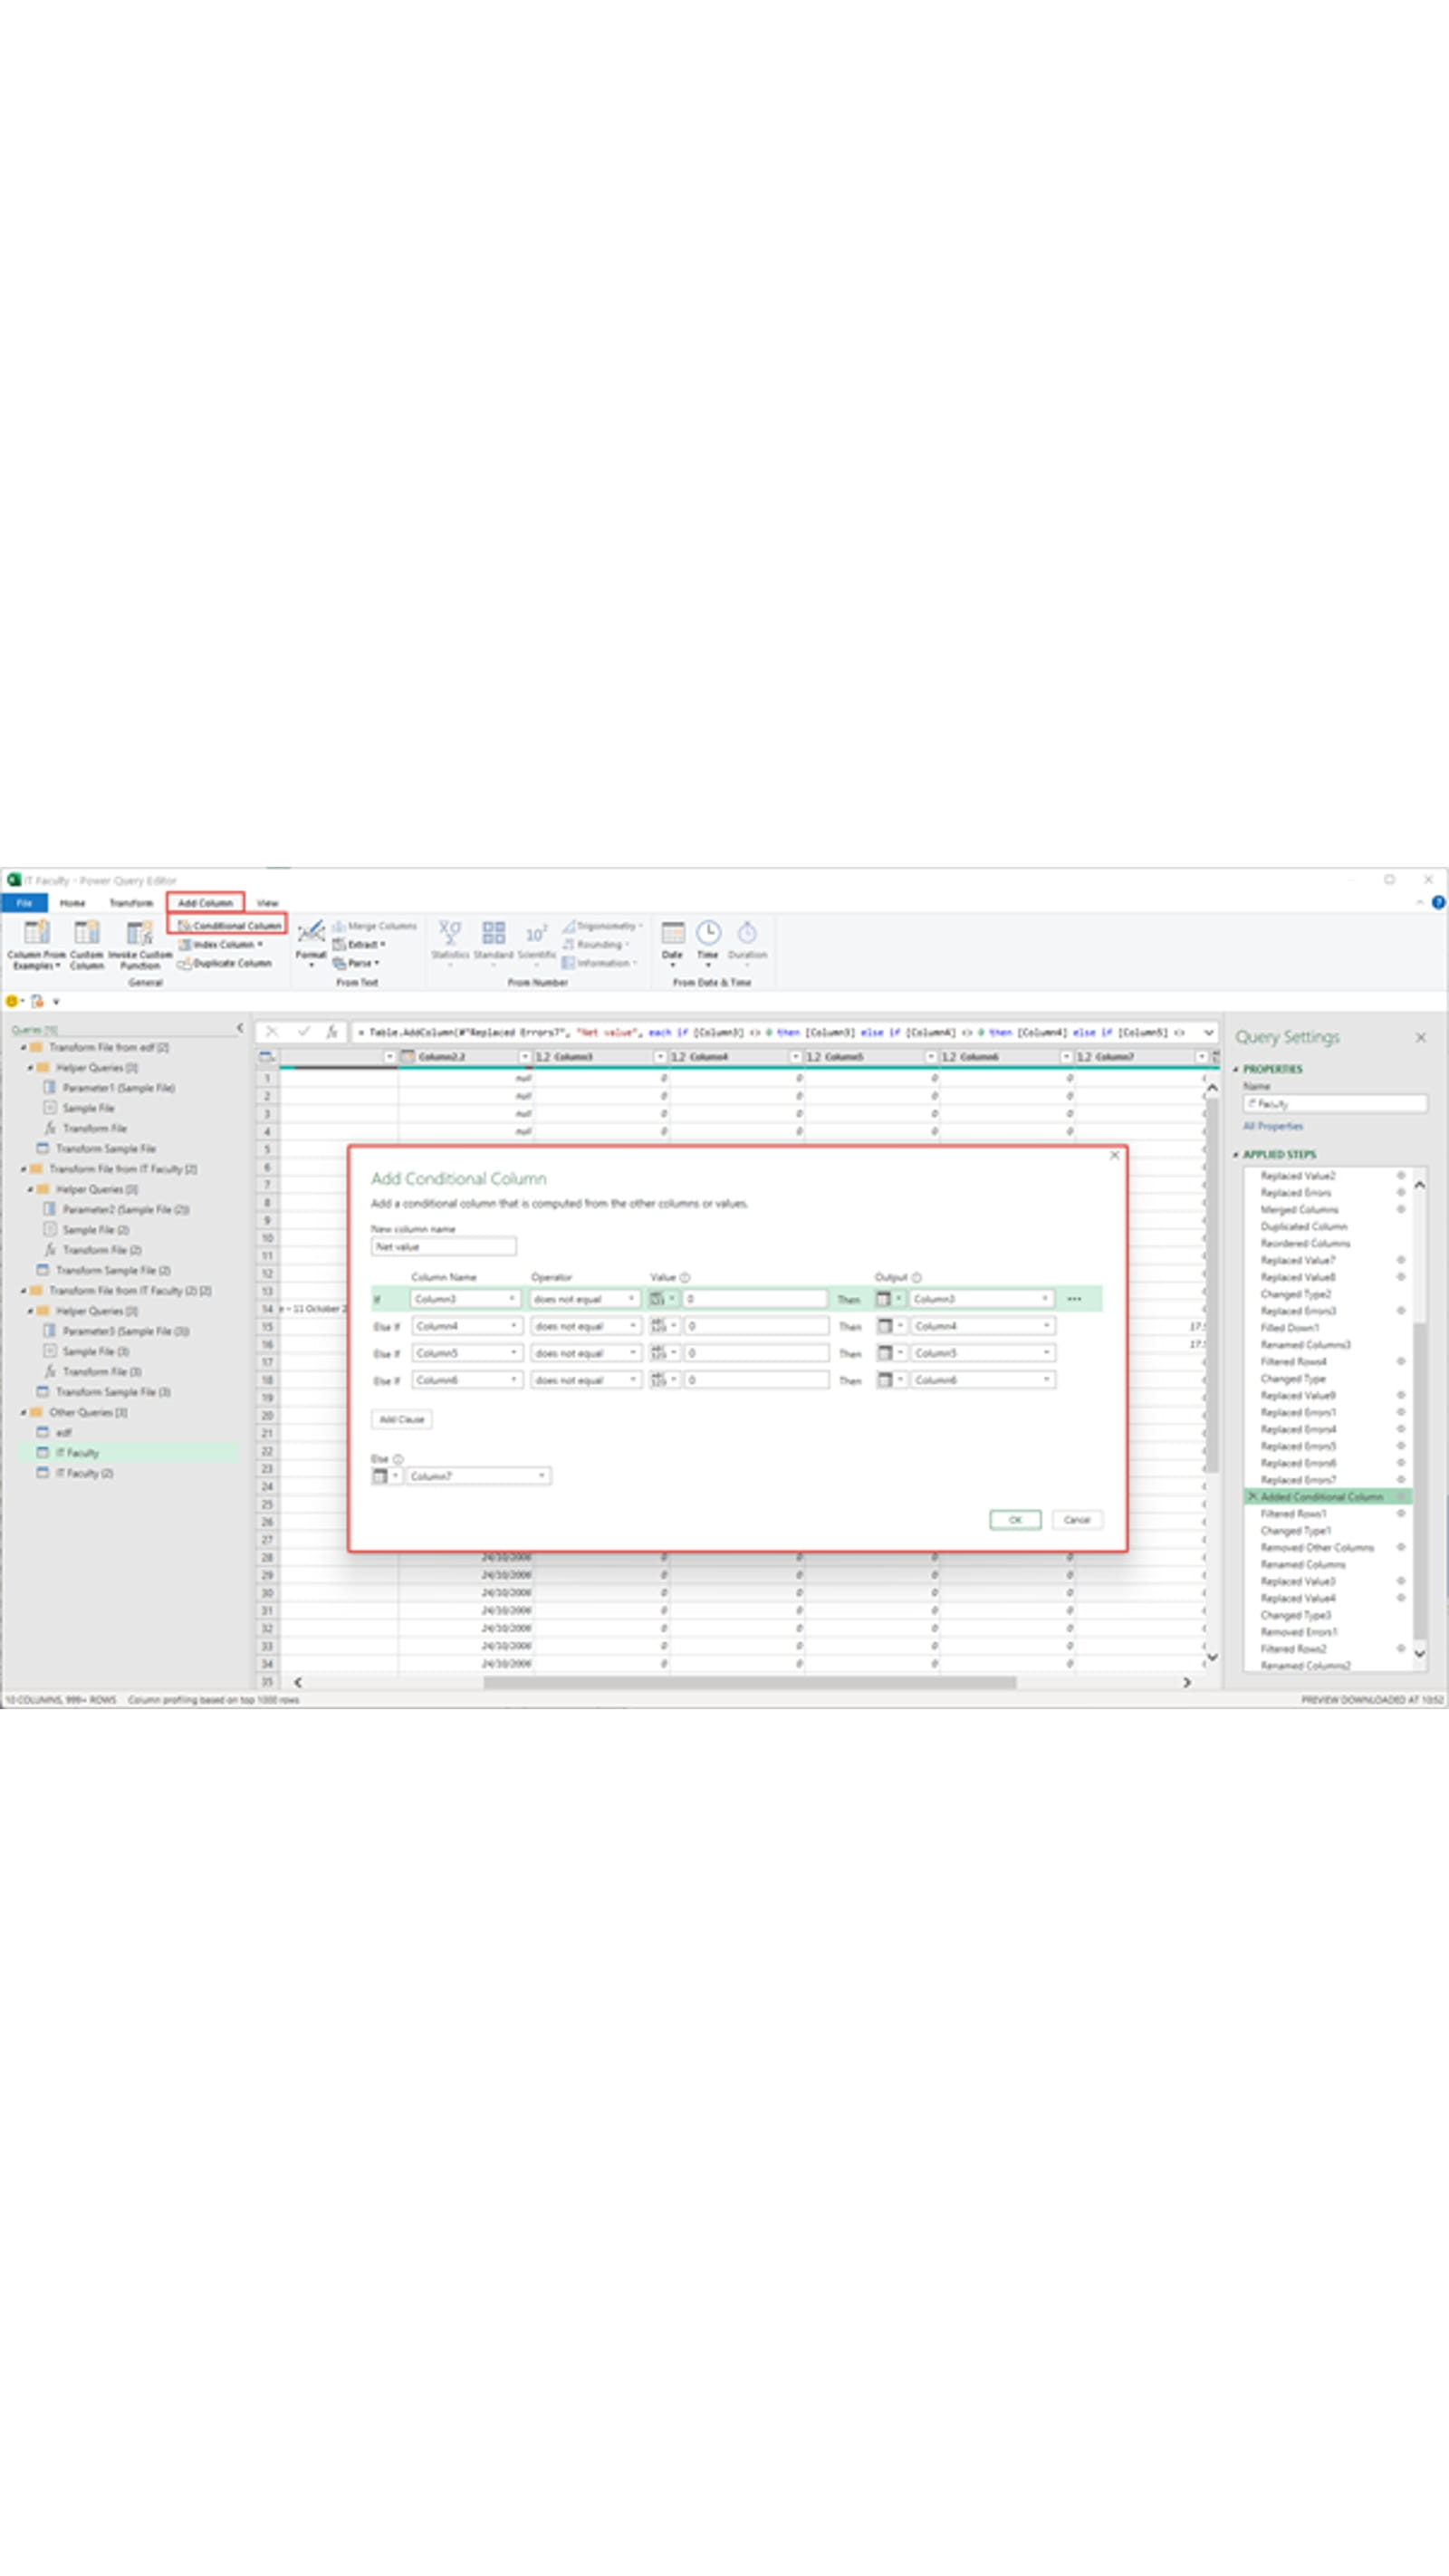
Task: Click the Date ribbon icon
Action: pos(673,933)
